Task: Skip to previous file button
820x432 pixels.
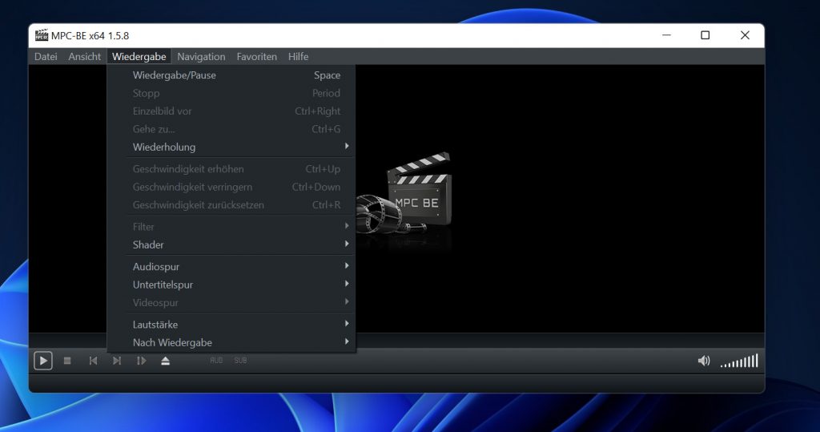Action: coord(93,361)
